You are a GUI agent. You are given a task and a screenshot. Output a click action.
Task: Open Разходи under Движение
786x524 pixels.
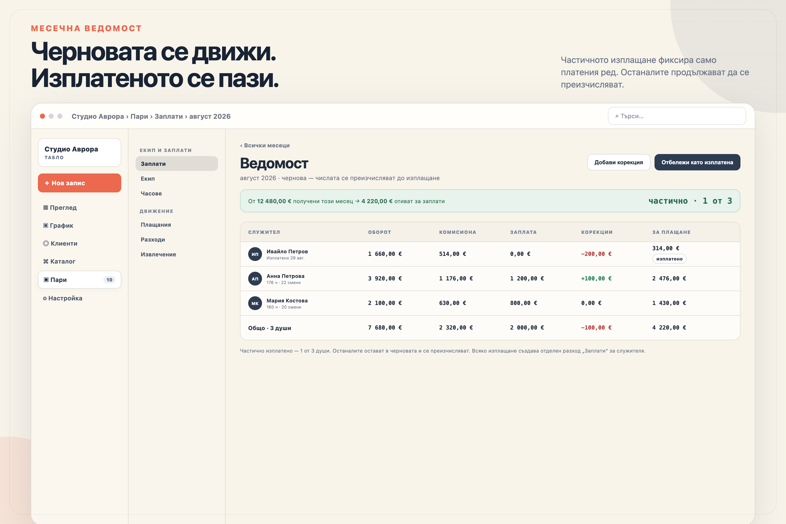pyautogui.click(x=177, y=239)
